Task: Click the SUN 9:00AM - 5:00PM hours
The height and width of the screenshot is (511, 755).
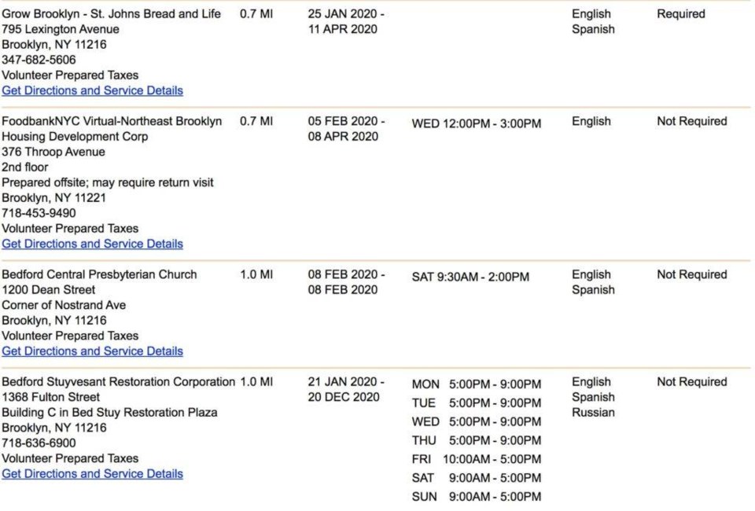Action: coord(477,497)
